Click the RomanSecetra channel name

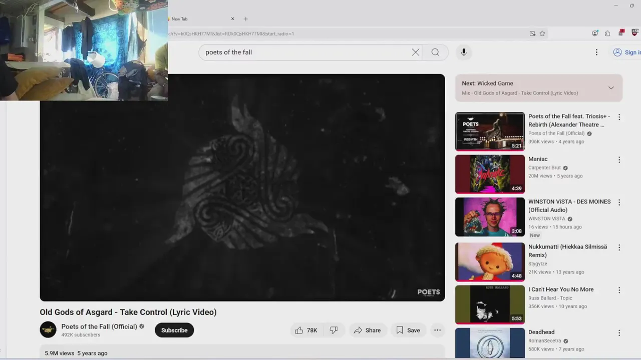pos(545,341)
